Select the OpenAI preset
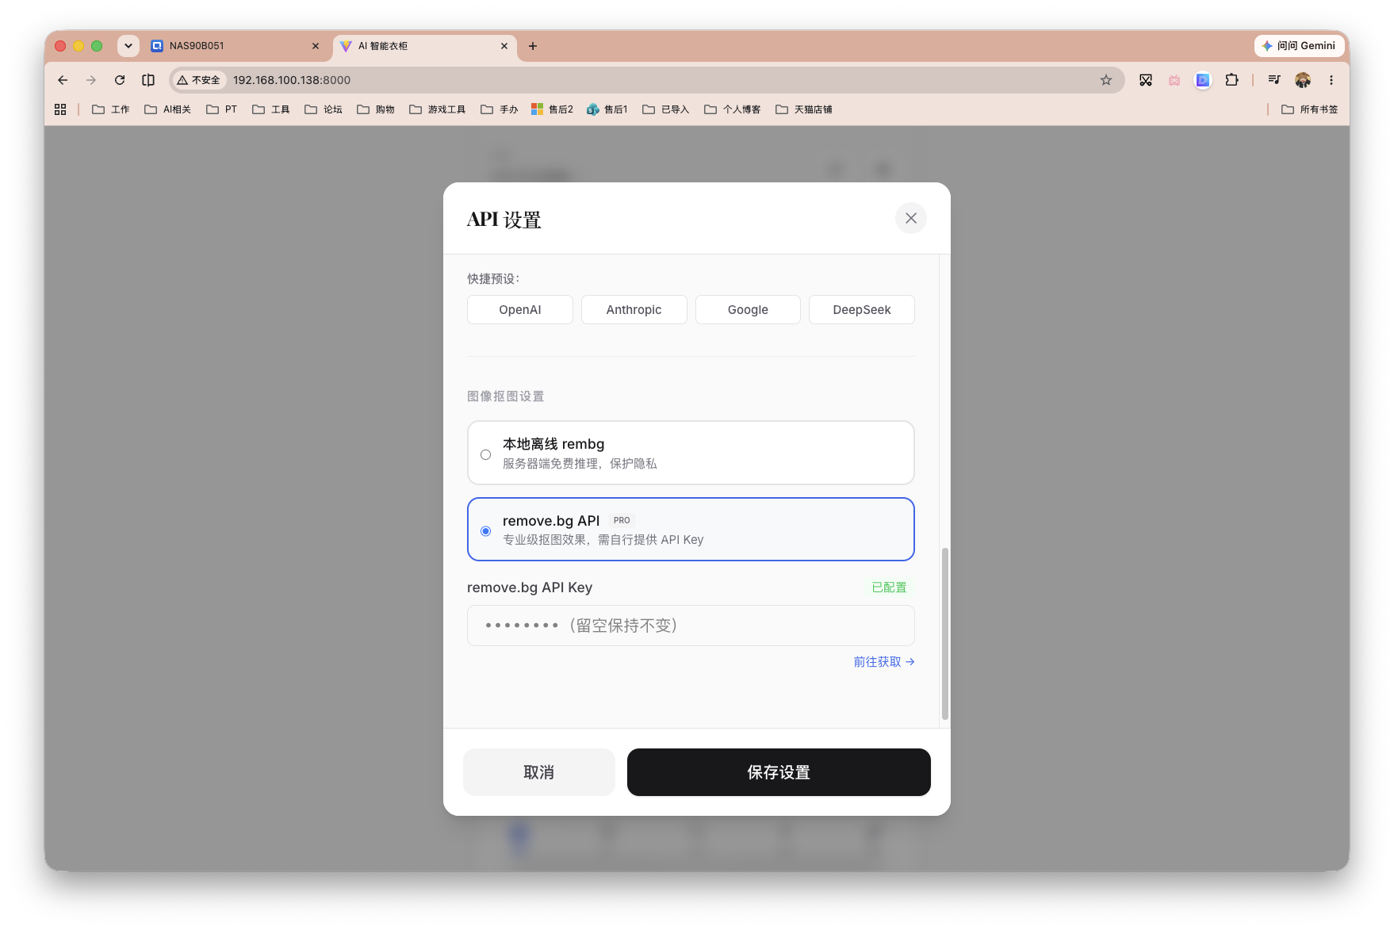This screenshot has width=1394, height=930. (520, 310)
